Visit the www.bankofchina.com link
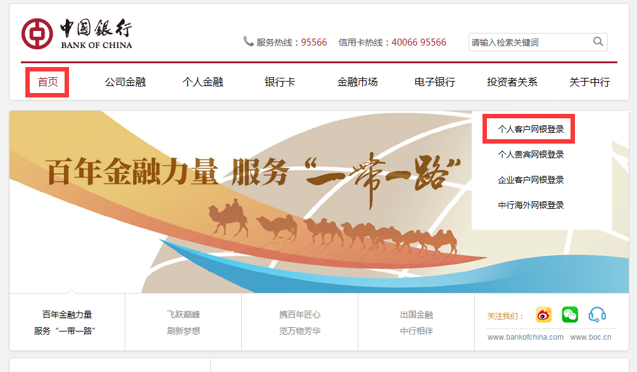 coord(526,337)
